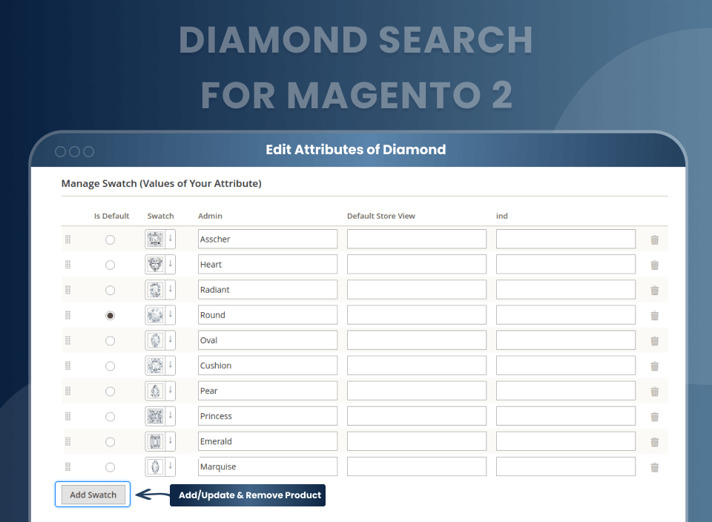The width and height of the screenshot is (712, 522).
Task: Focus Default Store View field for Emerald
Action: pos(416,441)
